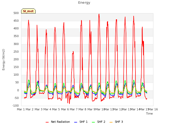Screen dimensions: 169x127
Task: Click the Mar 5 x-axis tick label
Action: (x=56, y=109)
